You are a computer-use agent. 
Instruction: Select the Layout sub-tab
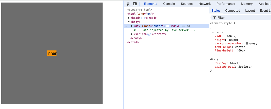(x=250, y=11)
